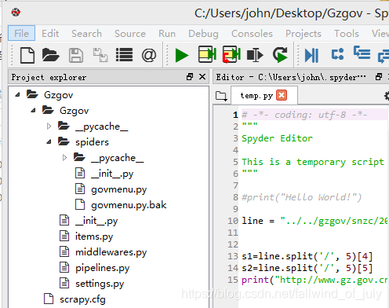Run file with green play icon
Viewport: 389px width, 308px height.
pyautogui.click(x=182, y=55)
